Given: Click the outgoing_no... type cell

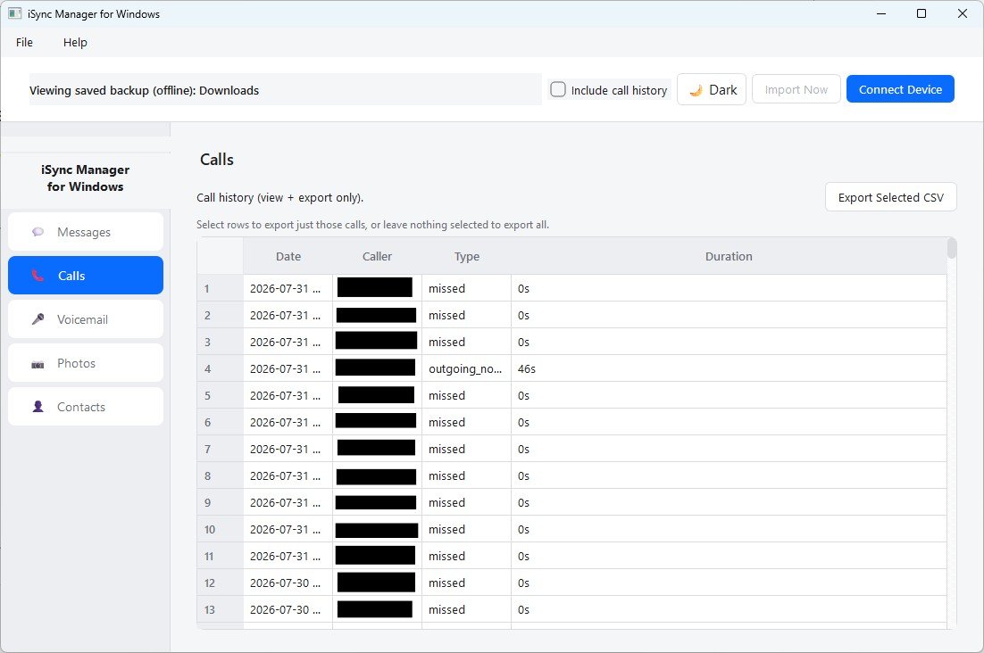Looking at the screenshot, I should [x=466, y=368].
